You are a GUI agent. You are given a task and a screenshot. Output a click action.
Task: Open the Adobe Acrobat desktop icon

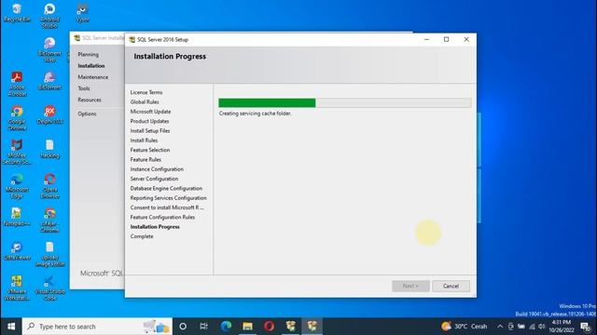[17, 84]
